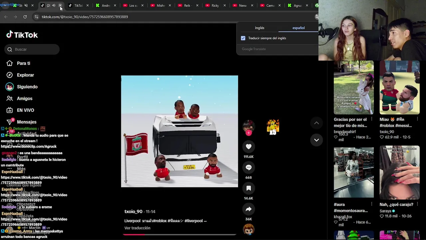Open Siguiendo in the sidebar
This screenshot has height=240, width=426.
point(27,87)
